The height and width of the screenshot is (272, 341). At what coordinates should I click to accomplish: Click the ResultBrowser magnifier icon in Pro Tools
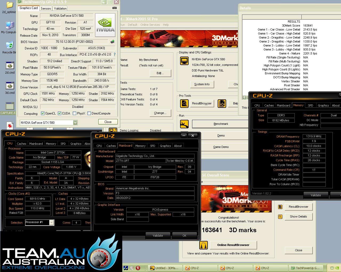184,103
